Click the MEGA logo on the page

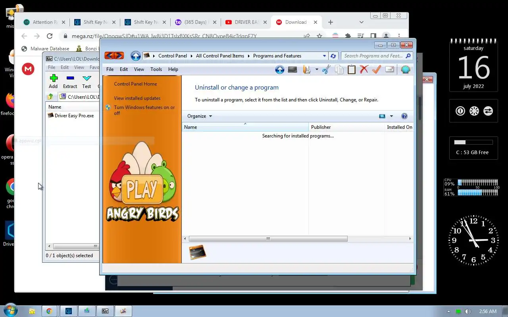(28, 69)
